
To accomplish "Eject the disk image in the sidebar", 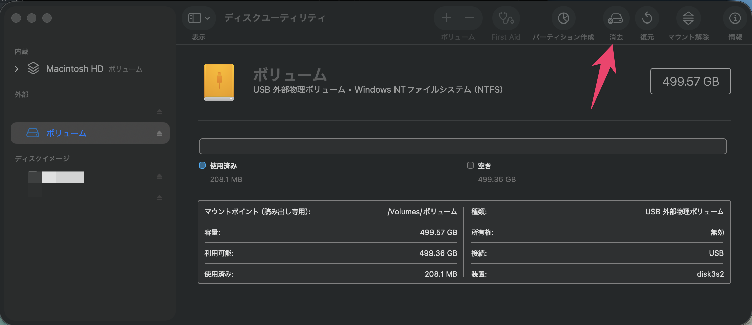I will click(x=159, y=176).
